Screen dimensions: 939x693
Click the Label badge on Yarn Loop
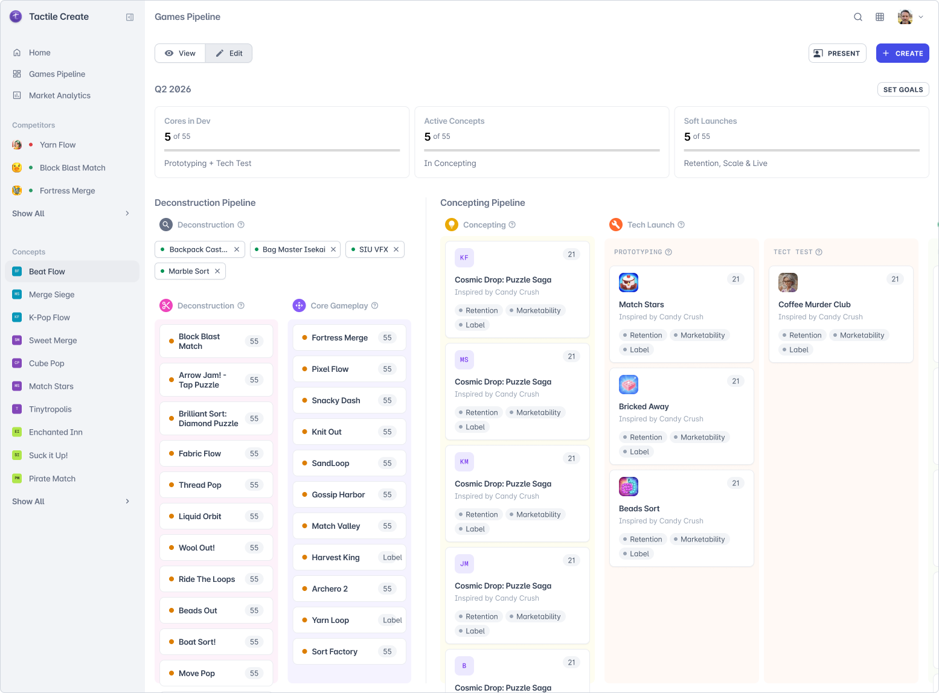pyautogui.click(x=393, y=620)
